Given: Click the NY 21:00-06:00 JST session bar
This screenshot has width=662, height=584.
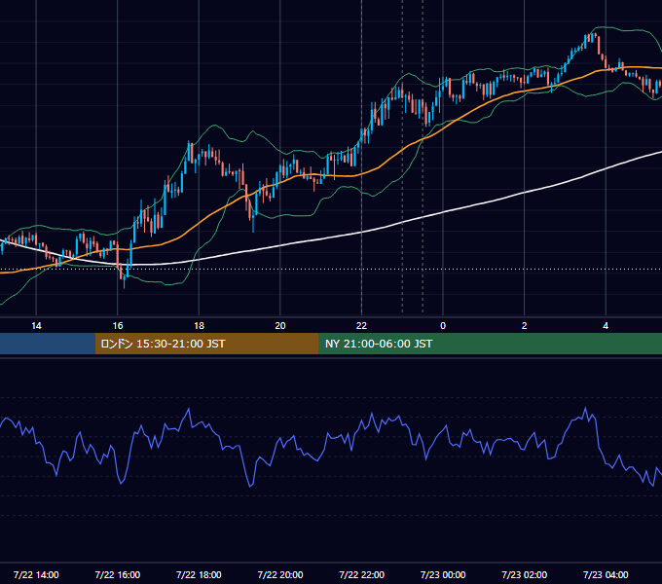Looking at the screenshot, I should pos(490,344).
